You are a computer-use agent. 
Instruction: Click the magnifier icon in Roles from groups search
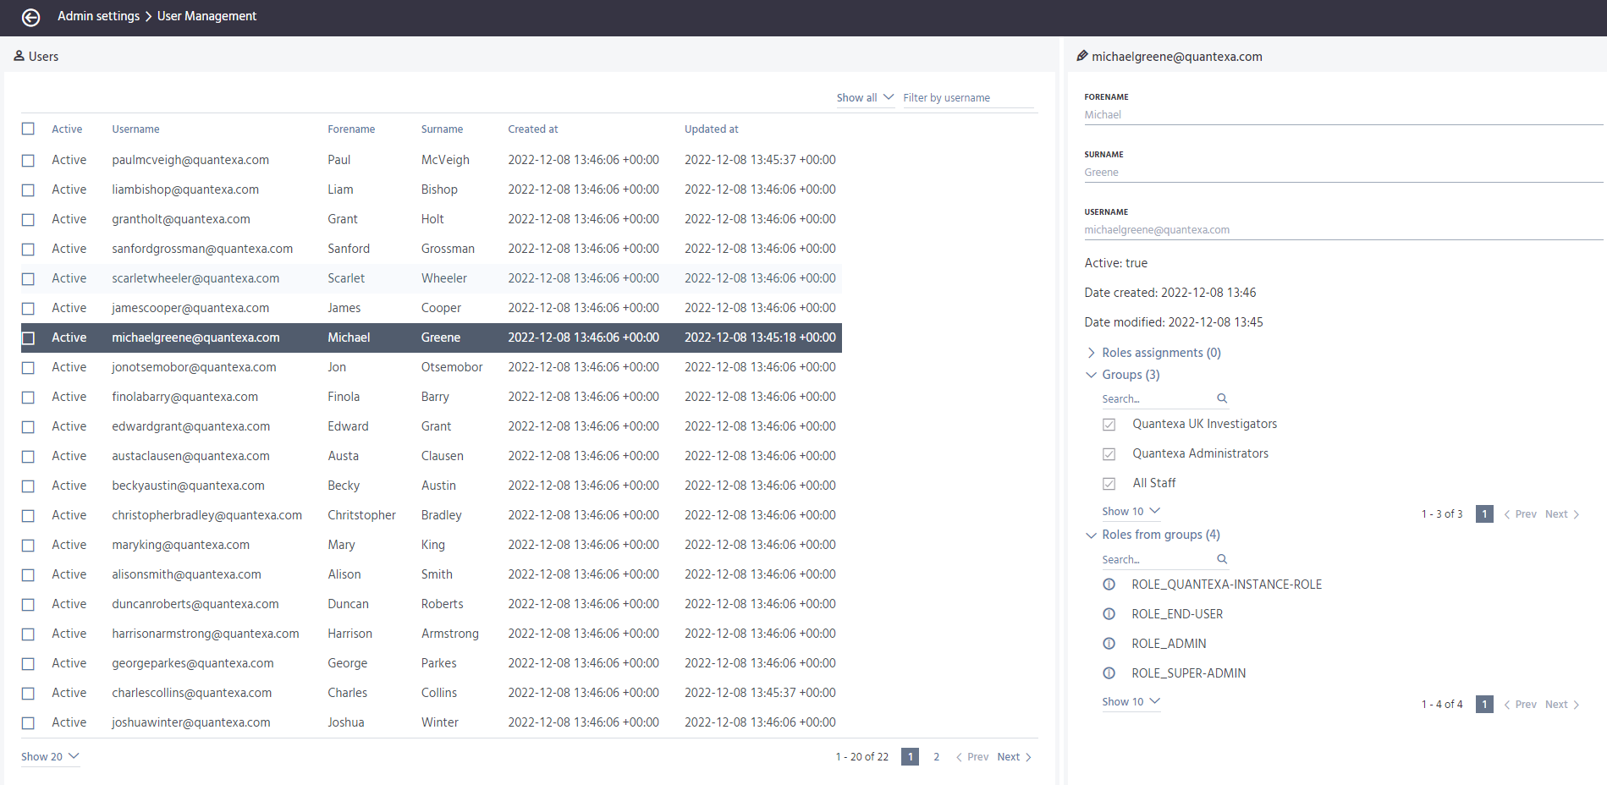[1222, 558]
